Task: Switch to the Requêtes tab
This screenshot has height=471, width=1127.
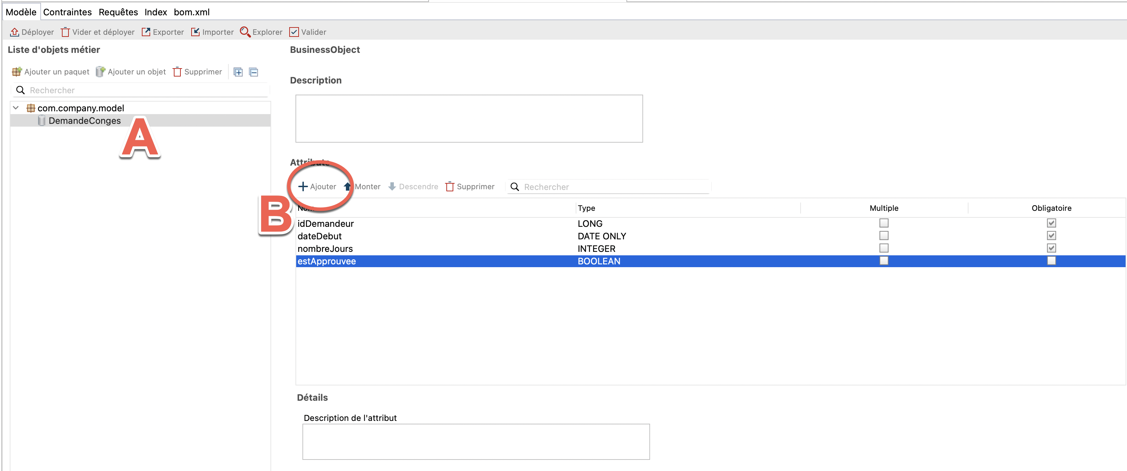Action: point(118,12)
